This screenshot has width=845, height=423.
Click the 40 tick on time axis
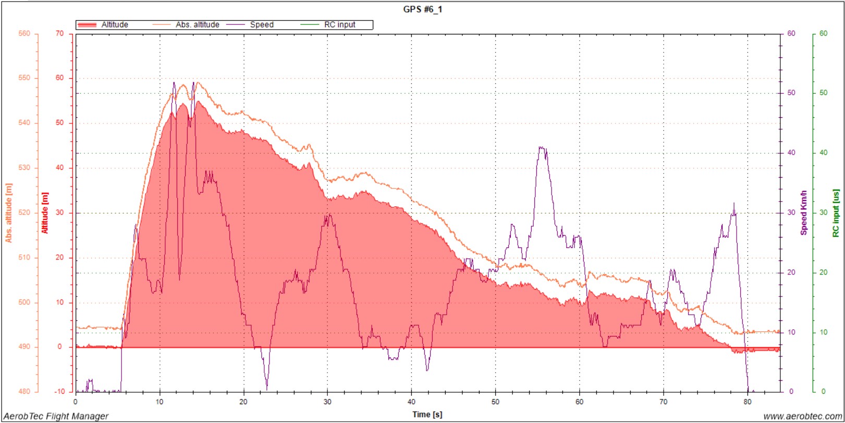click(411, 402)
